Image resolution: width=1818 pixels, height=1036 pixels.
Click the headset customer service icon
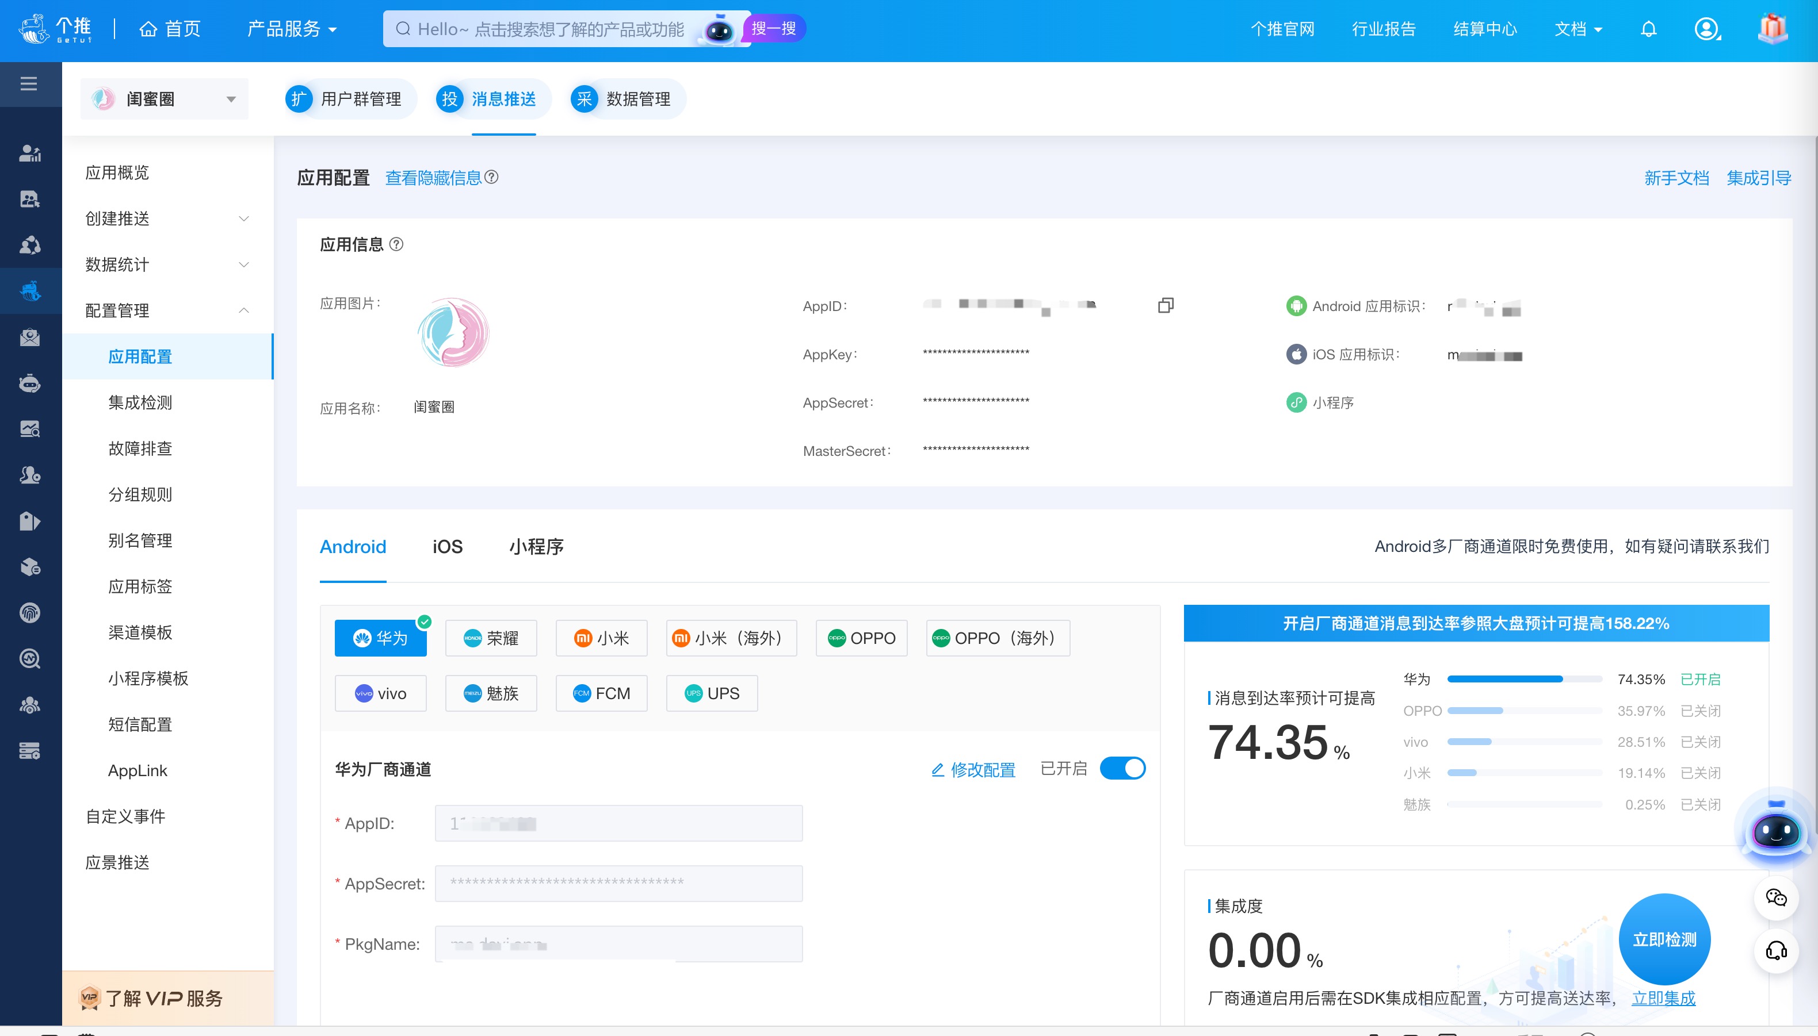[x=1776, y=950]
